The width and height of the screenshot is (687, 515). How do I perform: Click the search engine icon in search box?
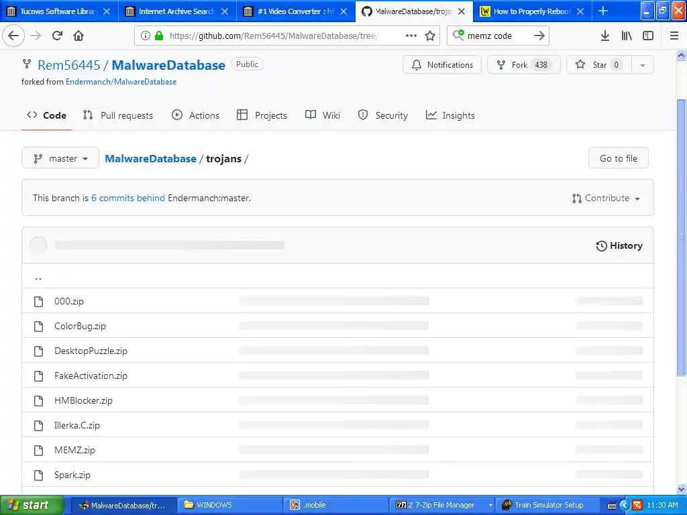click(458, 35)
